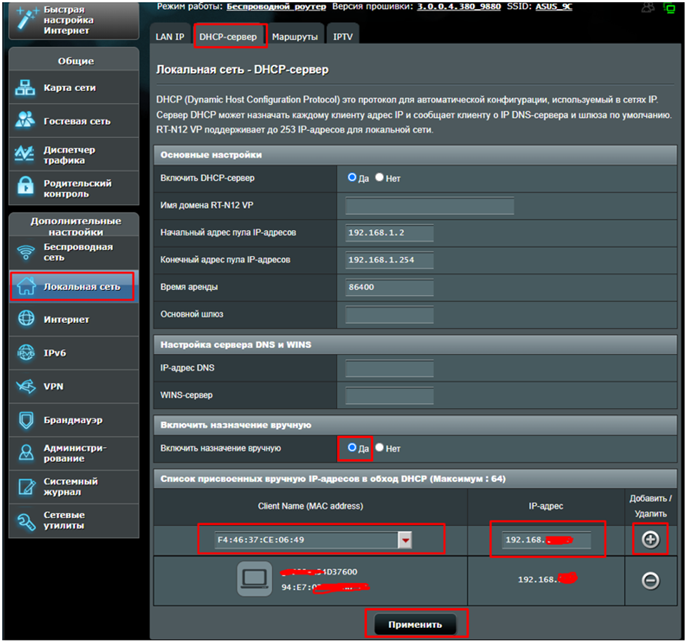Image resolution: width=686 pixels, height=644 pixels.
Task: Click the network map icon
Action: tap(25, 88)
